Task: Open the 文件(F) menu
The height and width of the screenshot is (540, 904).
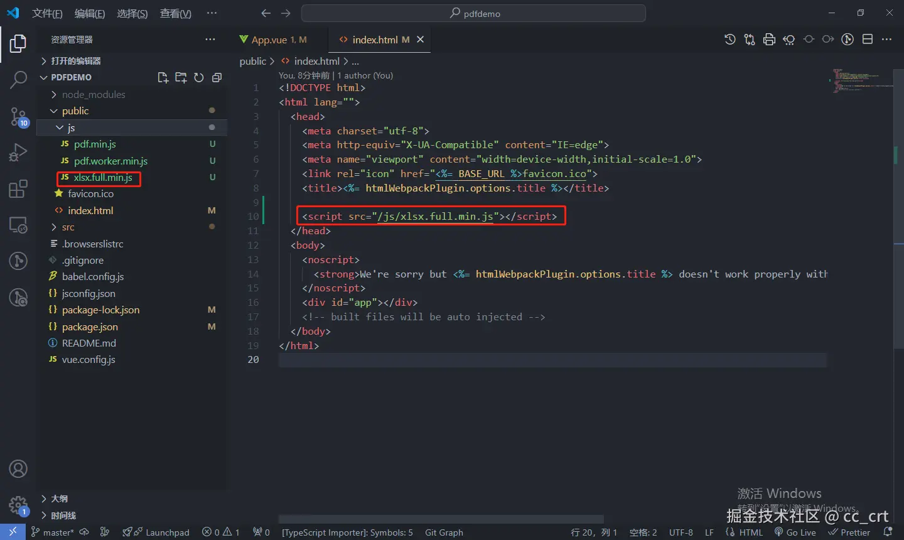Action: pyautogui.click(x=47, y=13)
